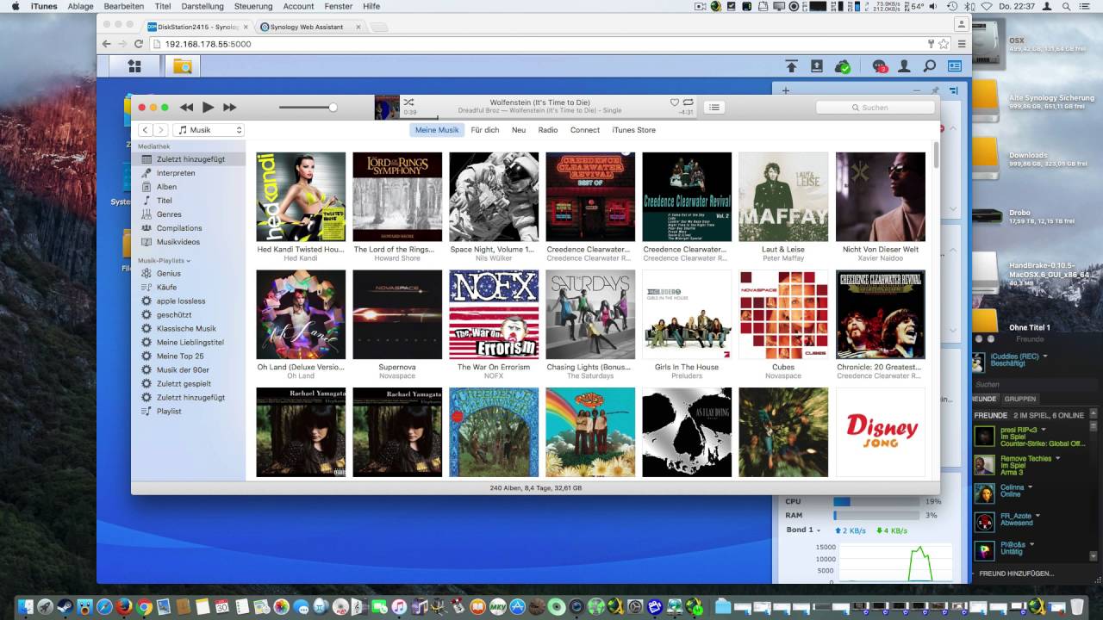
Task: Open the Genius playlist
Action: (x=188, y=273)
